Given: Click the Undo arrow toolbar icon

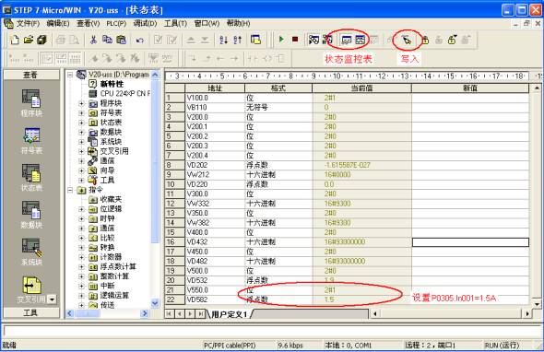Looking at the screenshot, I should (x=139, y=41).
